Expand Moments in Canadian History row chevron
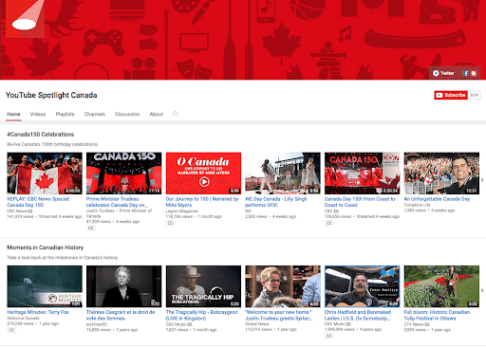Image resolution: width=486 pixels, height=347 pixels. (x=482, y=290)
